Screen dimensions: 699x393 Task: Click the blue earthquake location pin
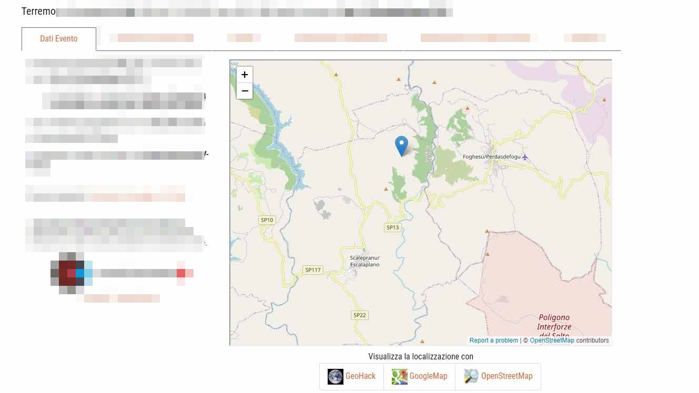(x=401, y=145)
